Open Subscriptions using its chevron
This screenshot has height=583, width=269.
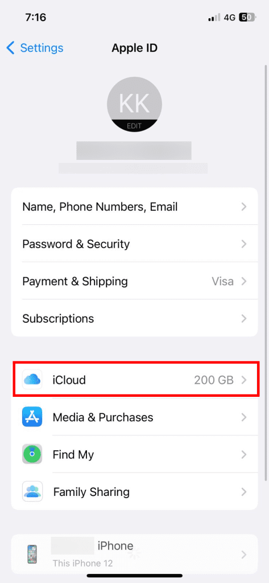[244, 318]
